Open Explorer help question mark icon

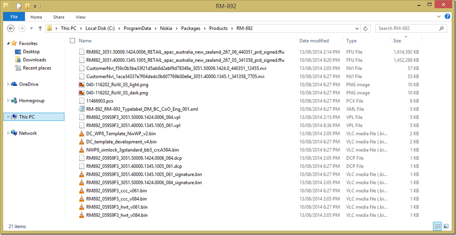click(x=447, y=17)
